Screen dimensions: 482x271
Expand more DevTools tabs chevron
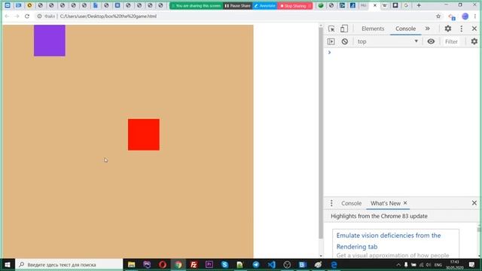coord(427,29)
